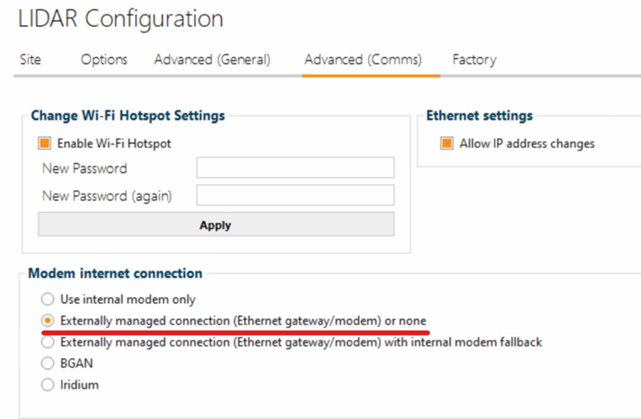Switch to the Options tab

104,60
